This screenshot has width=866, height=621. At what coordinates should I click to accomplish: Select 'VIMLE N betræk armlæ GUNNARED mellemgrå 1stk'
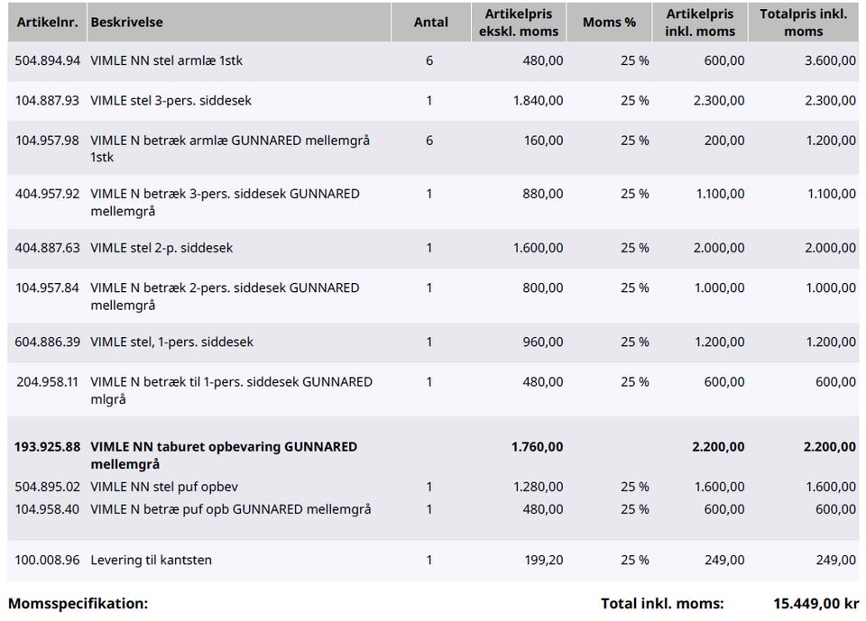[x=230, y=149]
